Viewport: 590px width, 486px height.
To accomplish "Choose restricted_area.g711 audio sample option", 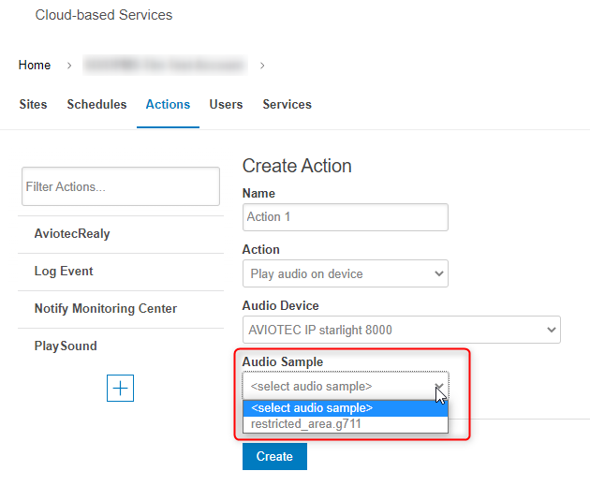I will [306, 424].
